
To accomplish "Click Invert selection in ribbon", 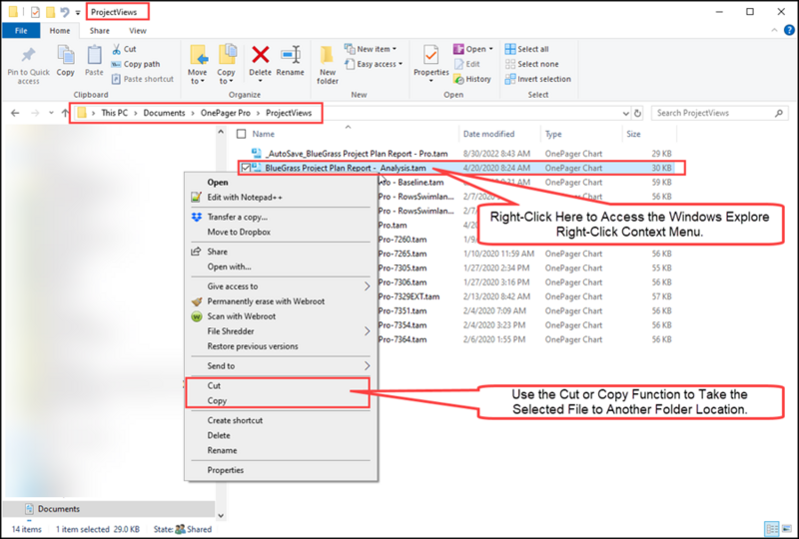I will 538,79.
